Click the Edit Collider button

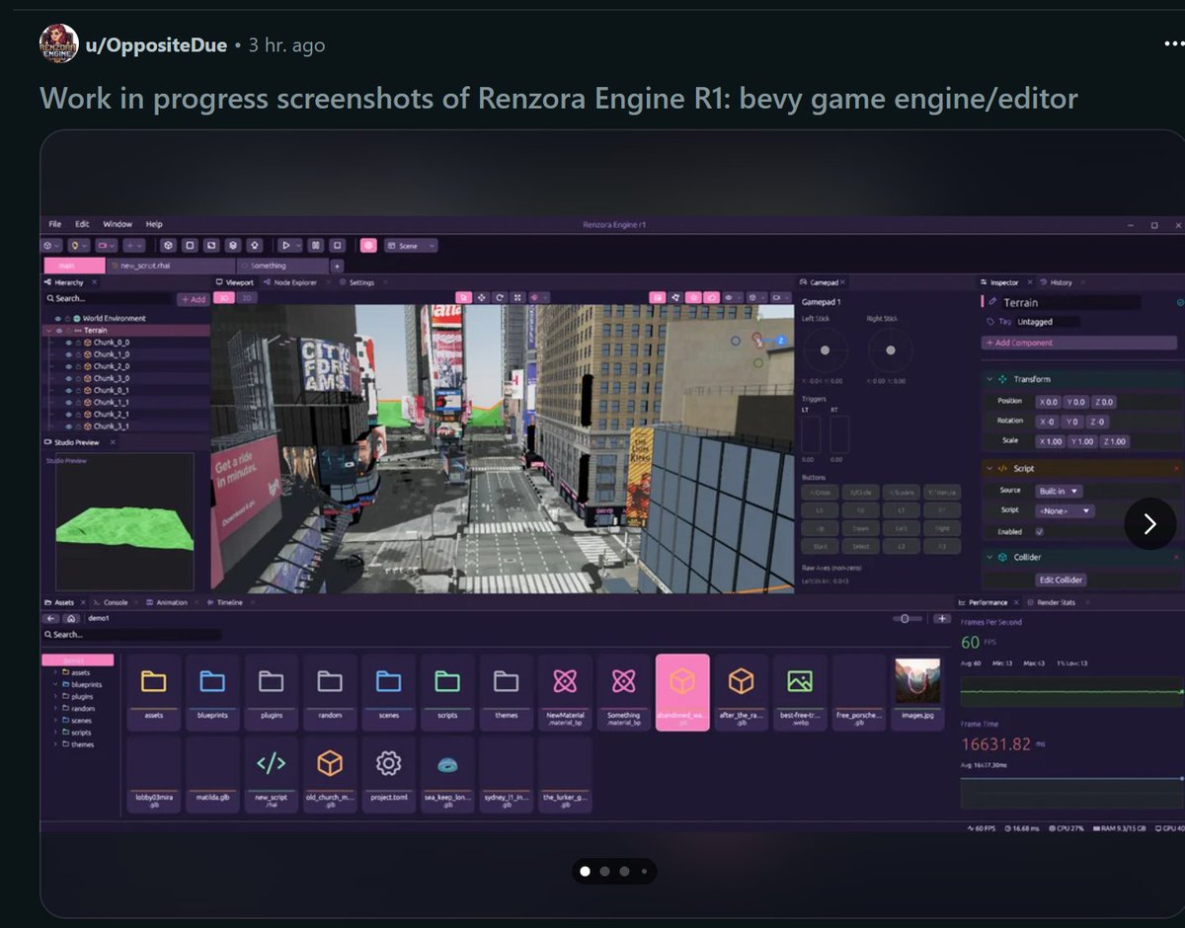tap(1061, 580)
